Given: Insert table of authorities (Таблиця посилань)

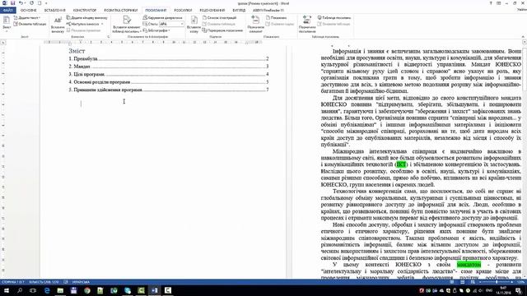Looking at the screenshot, I should pyautogui.click(x=334, y=18).
